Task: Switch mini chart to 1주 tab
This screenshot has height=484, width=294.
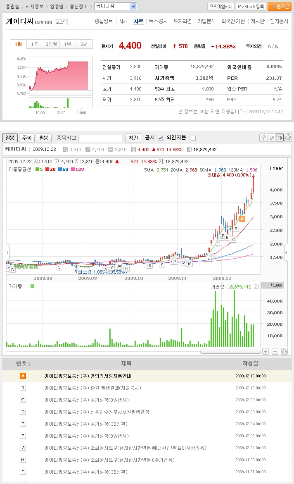Action: point(35,44)
